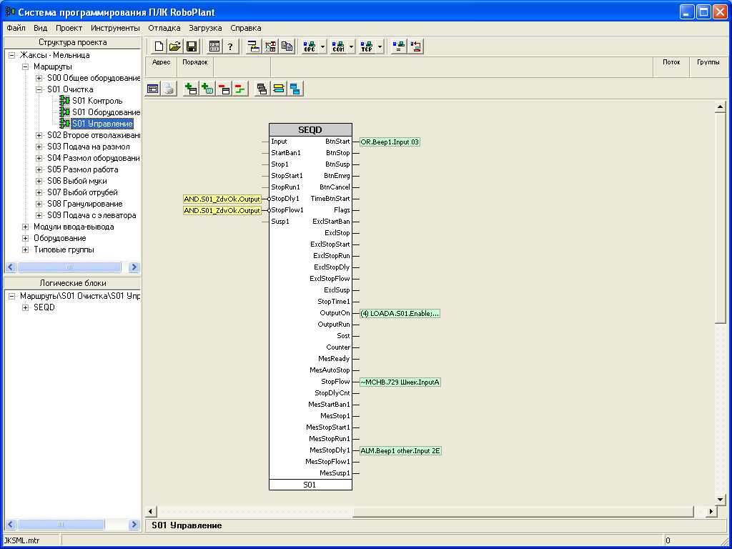
Task: Expand the SEQD node in logic blocks
Action: coord(26,307)
